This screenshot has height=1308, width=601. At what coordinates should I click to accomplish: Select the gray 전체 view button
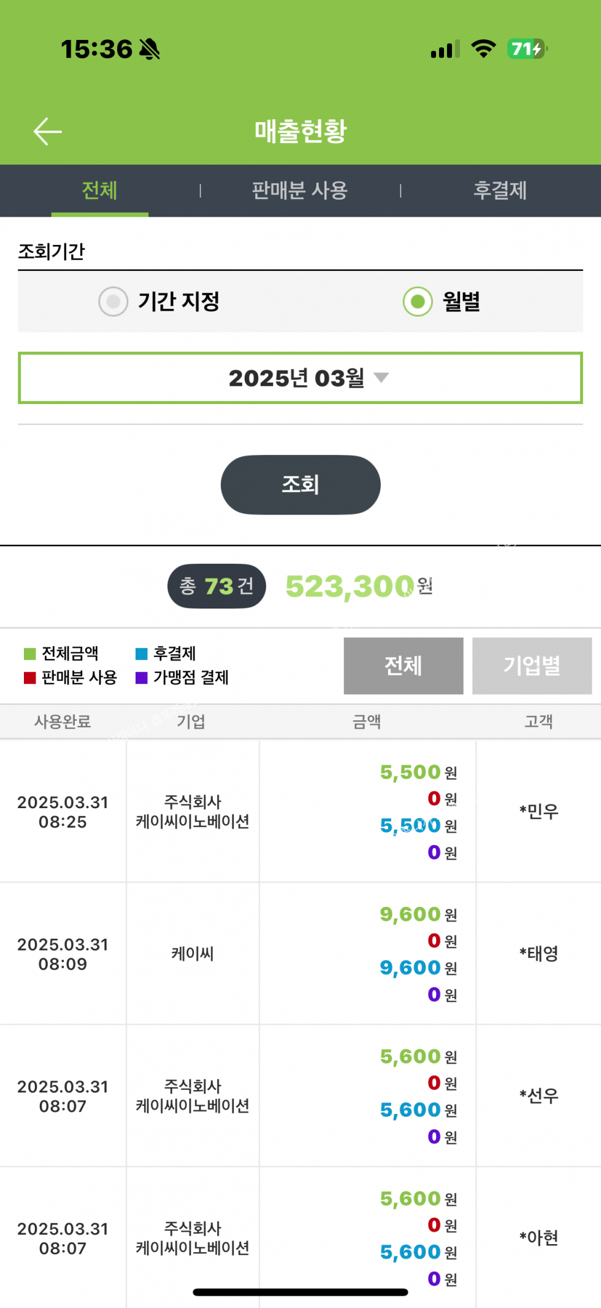tap(403, 666)
